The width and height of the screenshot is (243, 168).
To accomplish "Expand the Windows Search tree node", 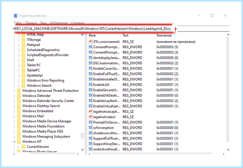I will coord(19,86).
